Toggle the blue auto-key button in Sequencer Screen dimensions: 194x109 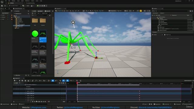53,81
